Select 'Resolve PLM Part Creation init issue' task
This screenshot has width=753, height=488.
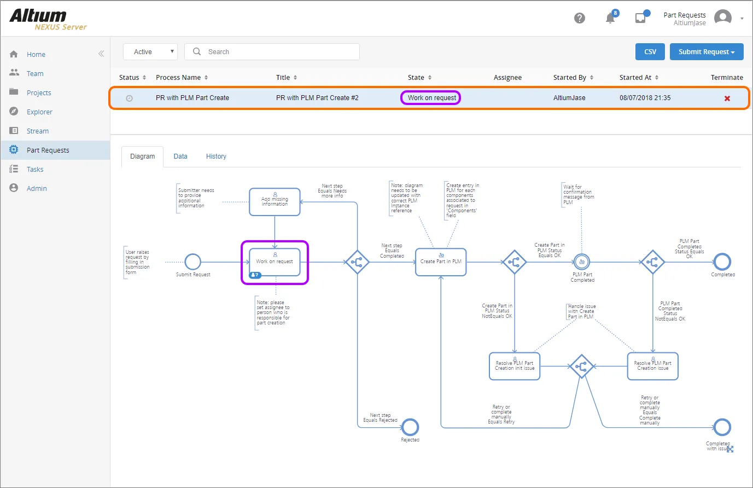click(515, 366)
